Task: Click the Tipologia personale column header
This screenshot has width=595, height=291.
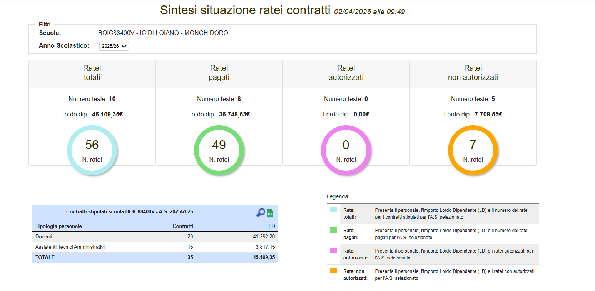Action: click(x=58, y=226)
